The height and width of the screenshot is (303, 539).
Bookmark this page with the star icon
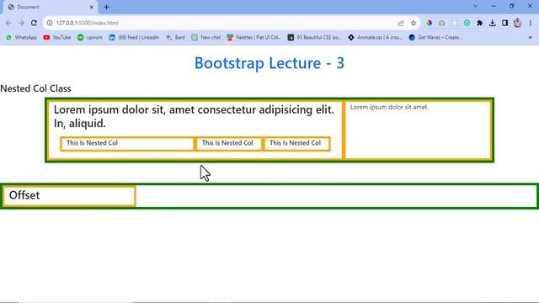click(414, 23)
